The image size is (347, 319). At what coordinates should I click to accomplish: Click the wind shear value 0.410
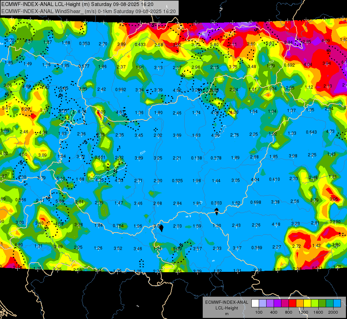tap(274, 179)
